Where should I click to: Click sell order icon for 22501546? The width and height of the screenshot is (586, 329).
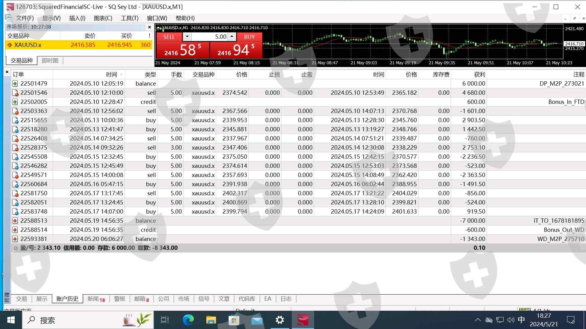(15, 93)
